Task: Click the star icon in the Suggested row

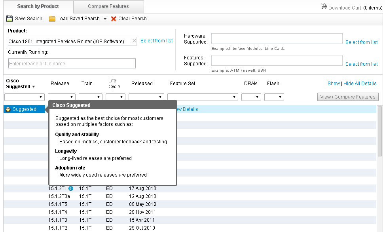Action: coord(8,109)
